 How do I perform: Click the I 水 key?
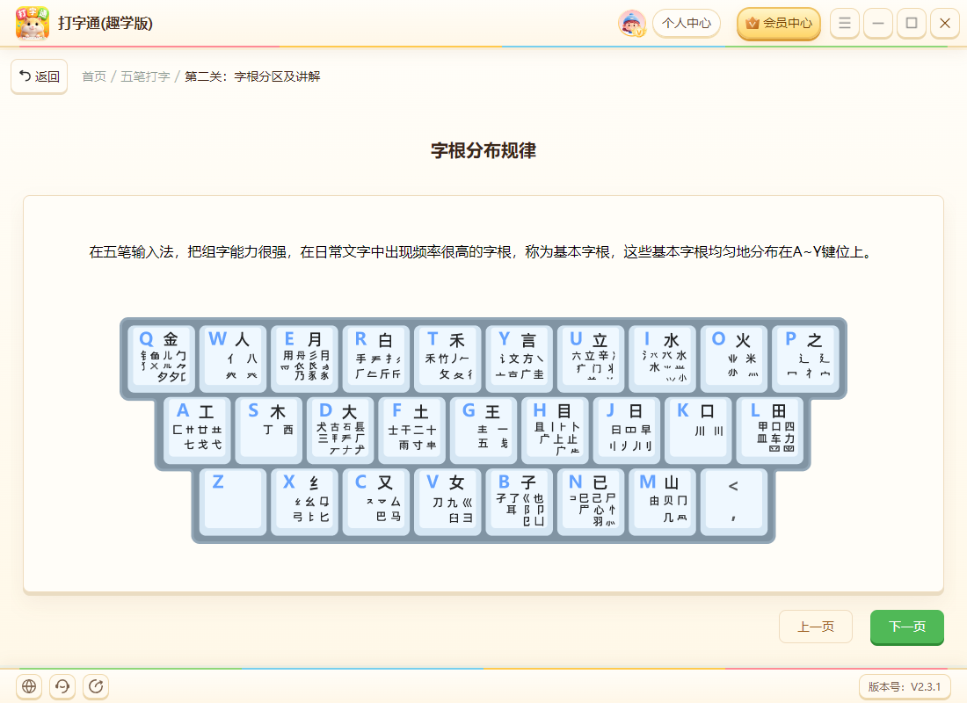[662, 358]
